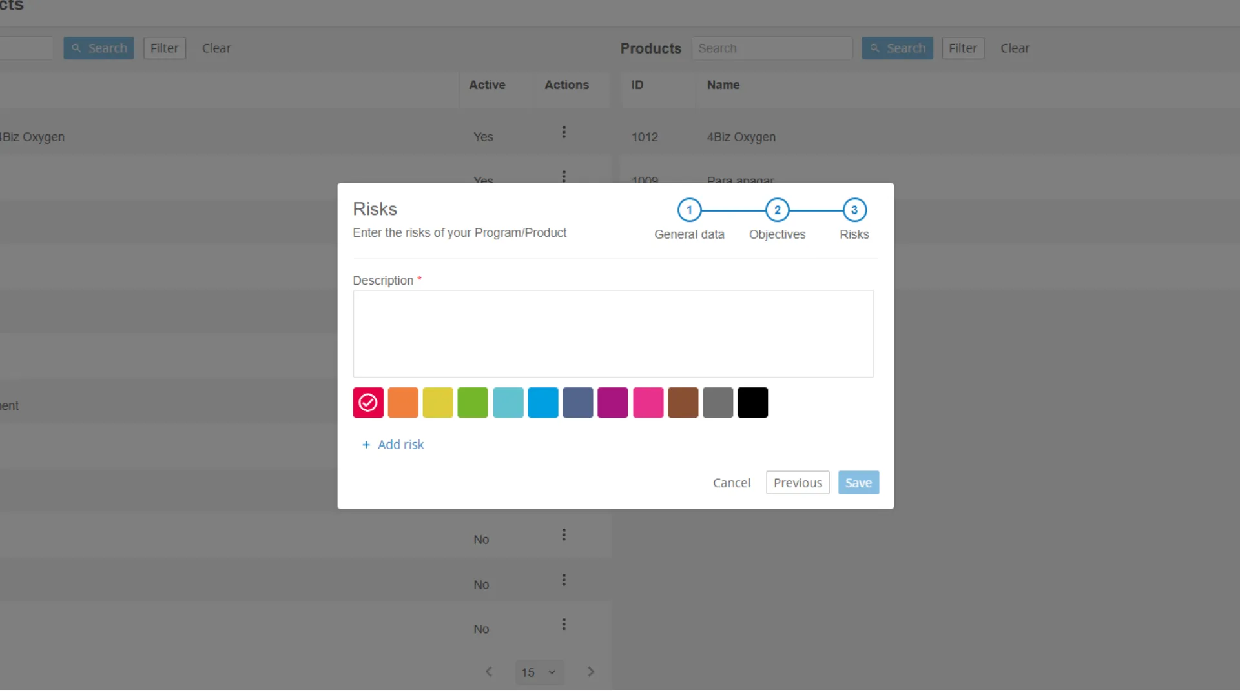This screenshot has height=697, width=1240.
Task: Focus the Products search field
Action: (x=772, y=48)
